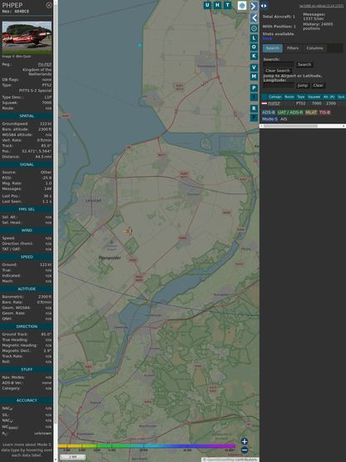This screenshot has height=462, width=346.
Task: Click the altitude color scale bar
Action: (x=146, y=446)
